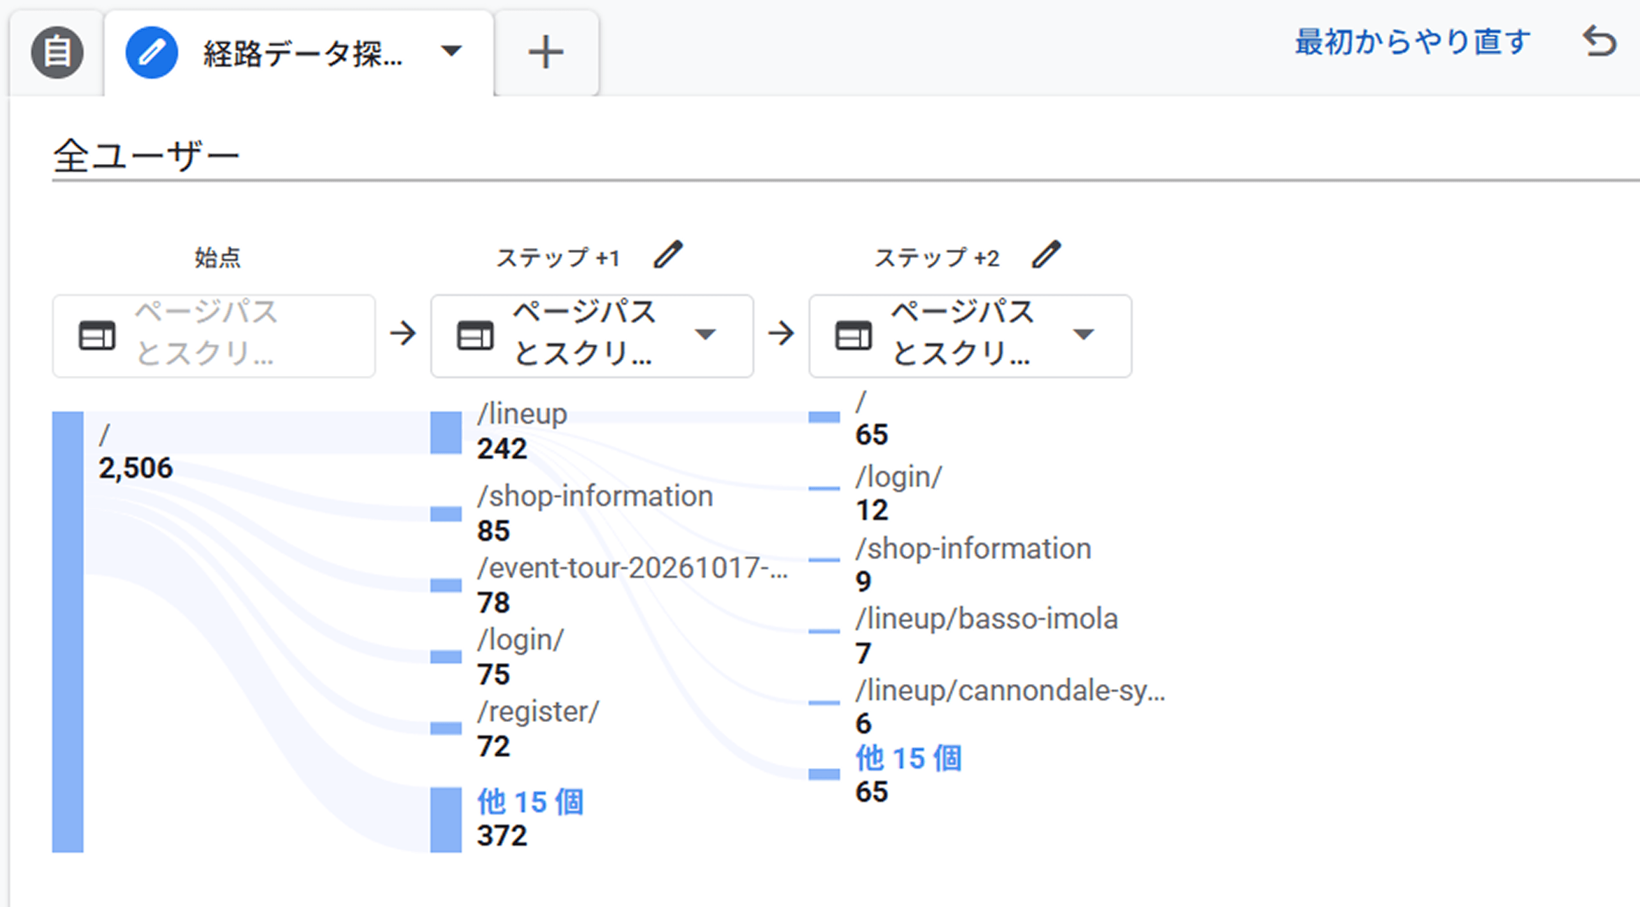Click 最初からやり直す link
This screenshot has height=907, width=1640.
click(x=1413, y=43)
